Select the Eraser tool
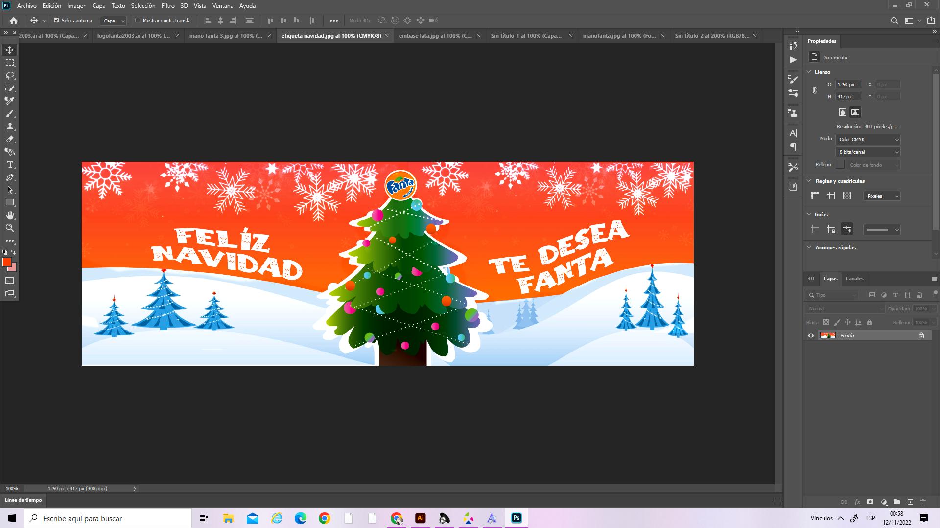The height and width of the screenshot is (528, 940). (10, 139)
